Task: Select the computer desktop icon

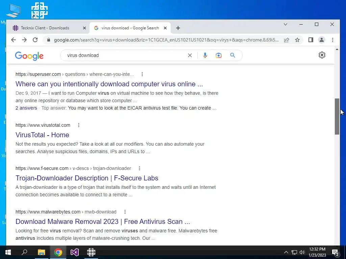Action: pos(13,10)
